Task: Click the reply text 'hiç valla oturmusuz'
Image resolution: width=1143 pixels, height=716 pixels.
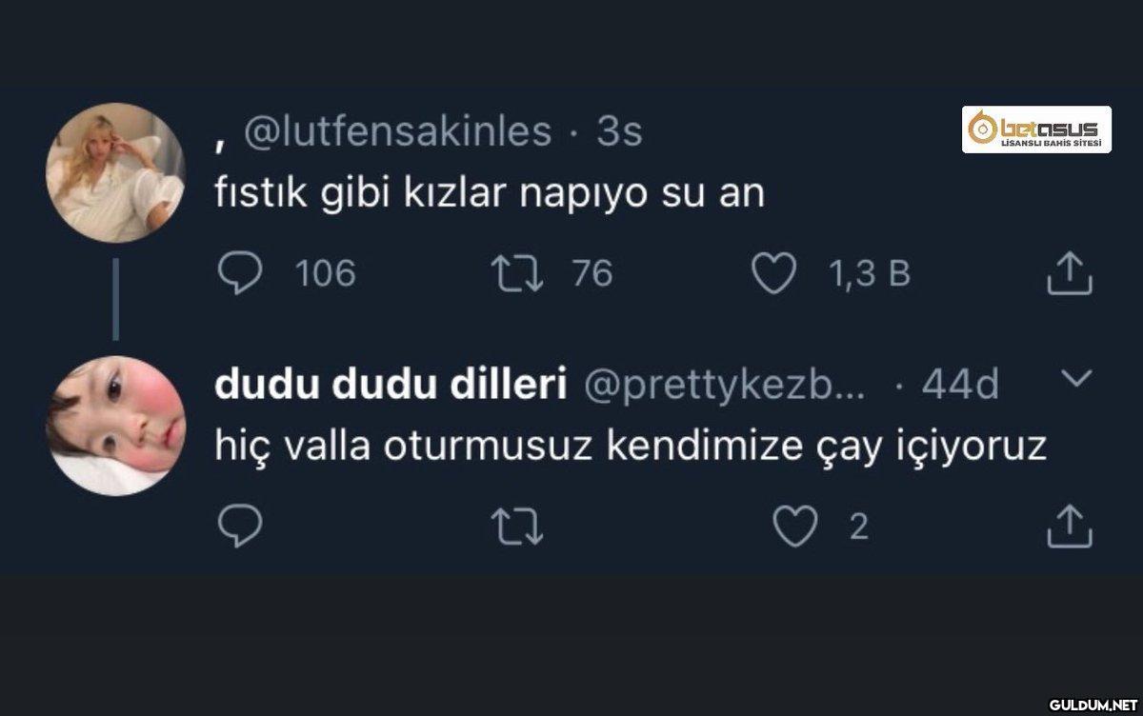Action: point(631,447)
